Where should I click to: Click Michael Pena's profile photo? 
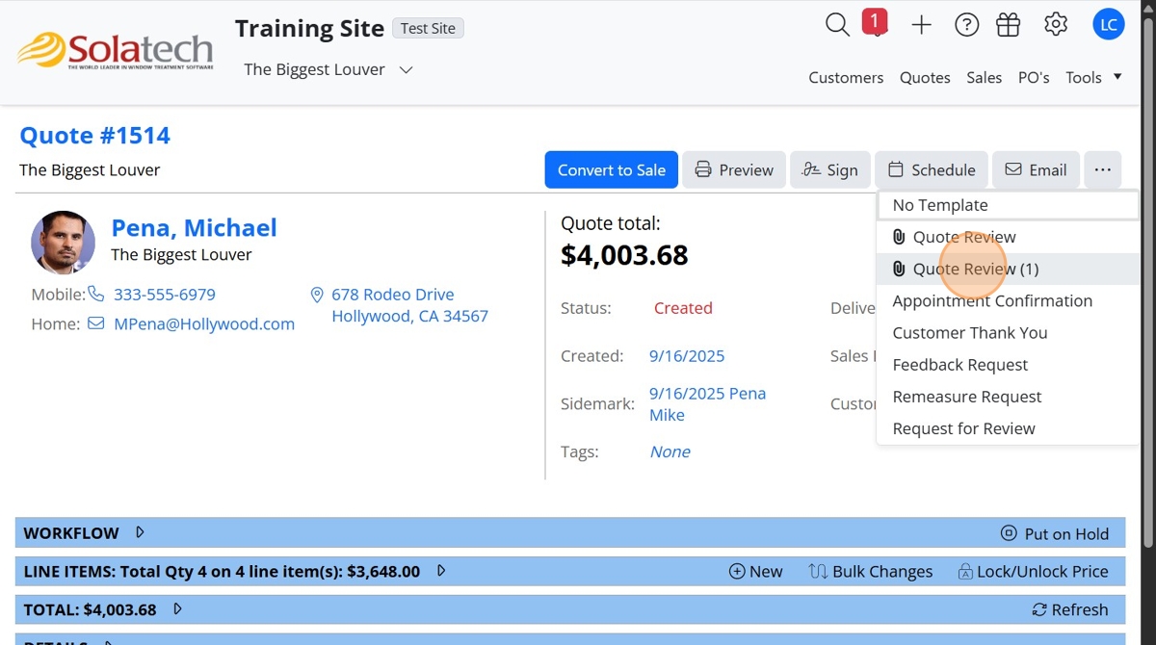coord(63,243)
